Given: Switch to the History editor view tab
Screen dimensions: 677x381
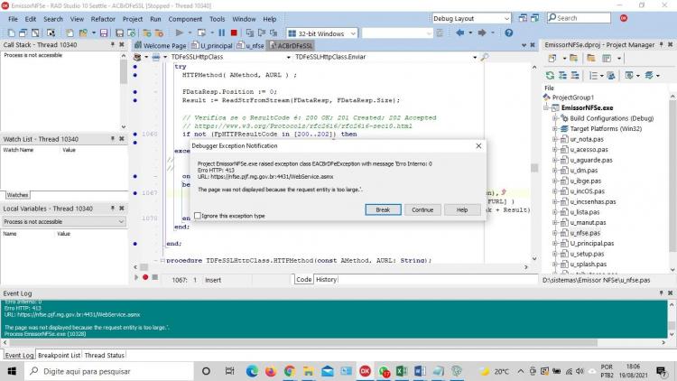Looking at the screenshot, I should 326,280.
